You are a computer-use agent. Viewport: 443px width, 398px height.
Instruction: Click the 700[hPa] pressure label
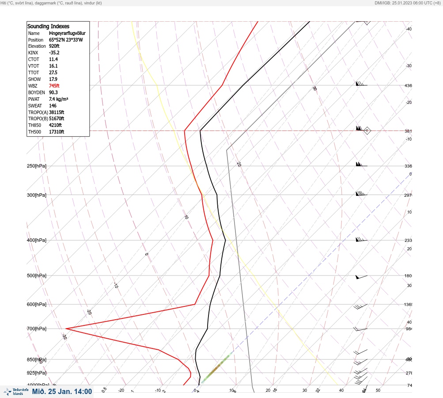click(37, 329)
